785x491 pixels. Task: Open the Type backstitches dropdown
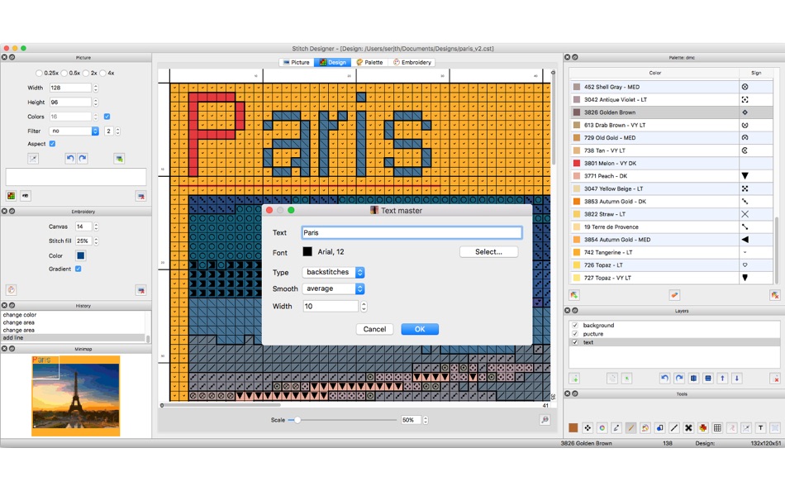click(x=333, y=272)
